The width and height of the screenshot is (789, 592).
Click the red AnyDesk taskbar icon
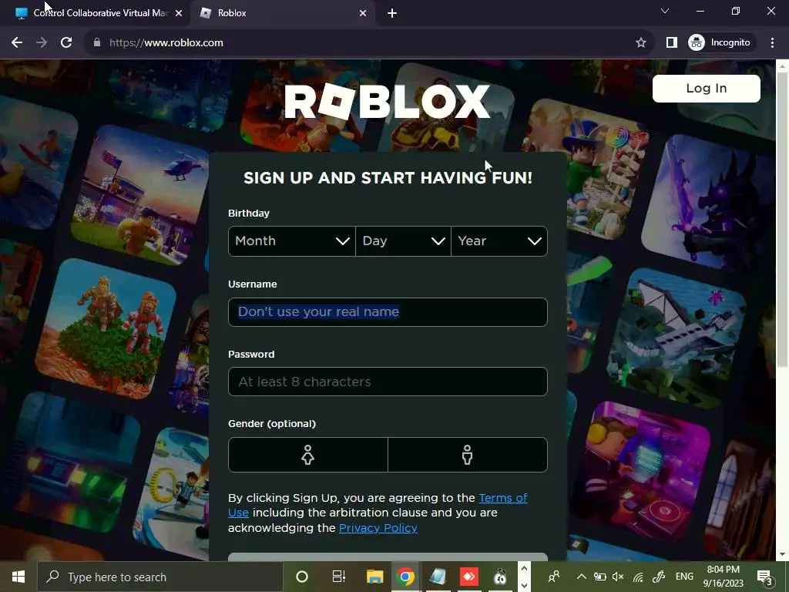pyautogui.click(x=469, y=577)
